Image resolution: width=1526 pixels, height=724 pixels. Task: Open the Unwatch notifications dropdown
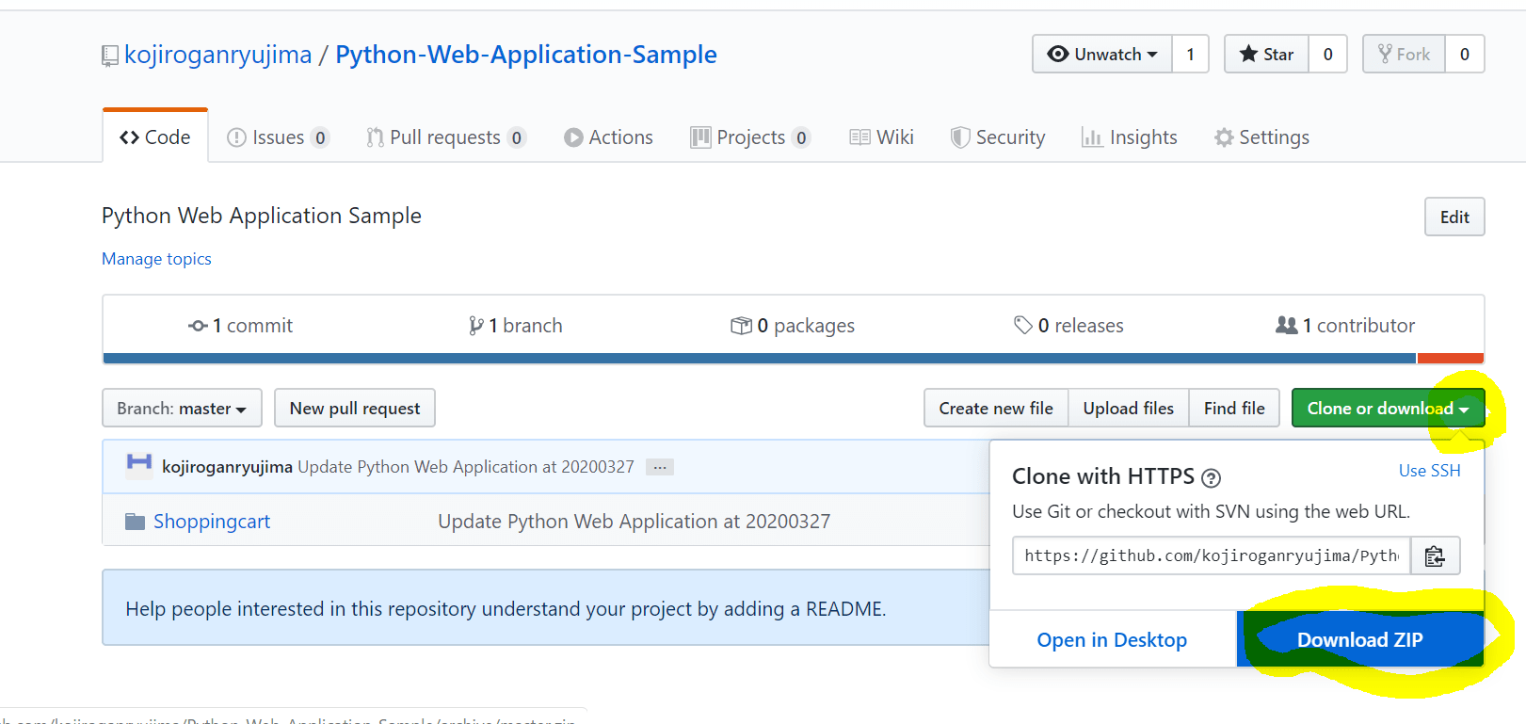click(x=1102, y=54)
